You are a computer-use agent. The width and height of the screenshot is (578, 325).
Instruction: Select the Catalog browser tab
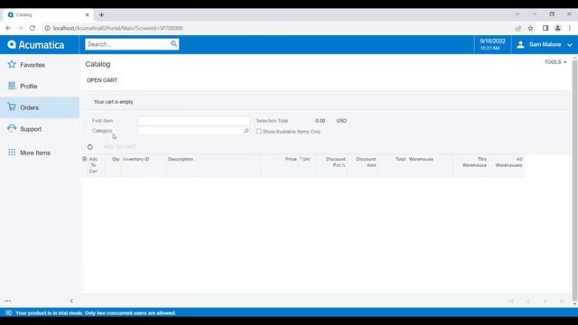point(48,14)
